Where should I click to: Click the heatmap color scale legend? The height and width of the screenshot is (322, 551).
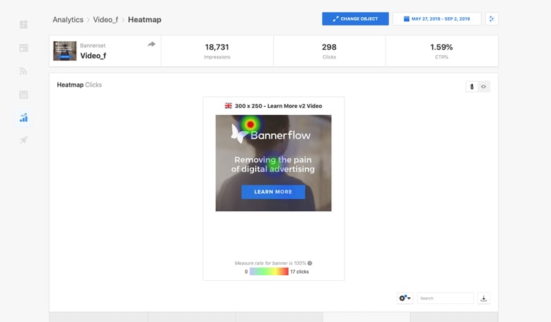pos(269,272)
